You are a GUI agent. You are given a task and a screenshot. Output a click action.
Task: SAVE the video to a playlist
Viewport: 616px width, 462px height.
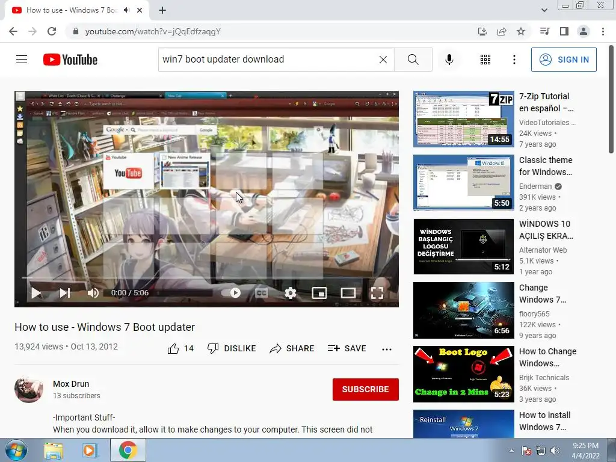click(346, 348)
